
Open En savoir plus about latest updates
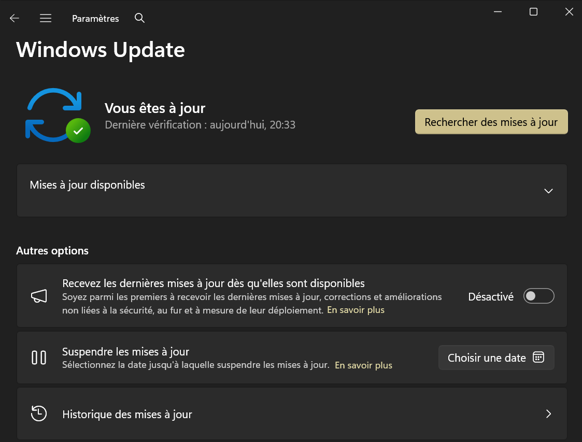point(356,310)
